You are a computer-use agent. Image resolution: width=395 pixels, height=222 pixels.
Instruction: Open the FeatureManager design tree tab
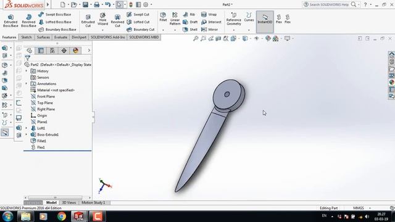[x=30, y=51]
